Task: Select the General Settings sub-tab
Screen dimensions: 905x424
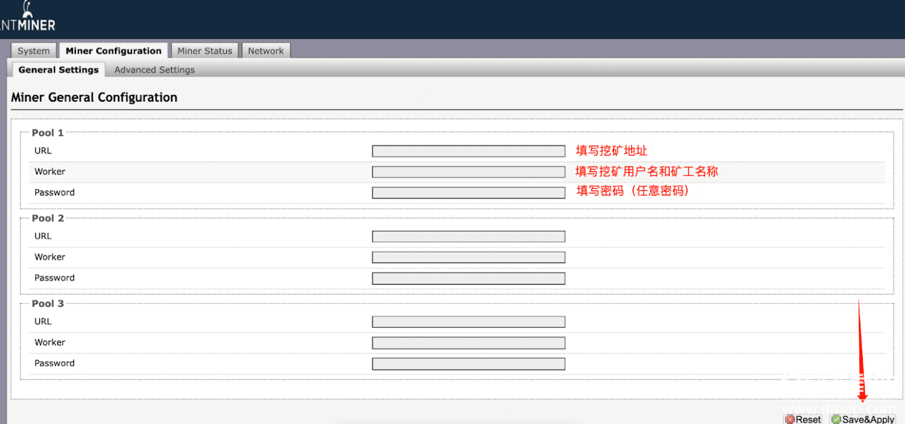Action: click(59, 70)
